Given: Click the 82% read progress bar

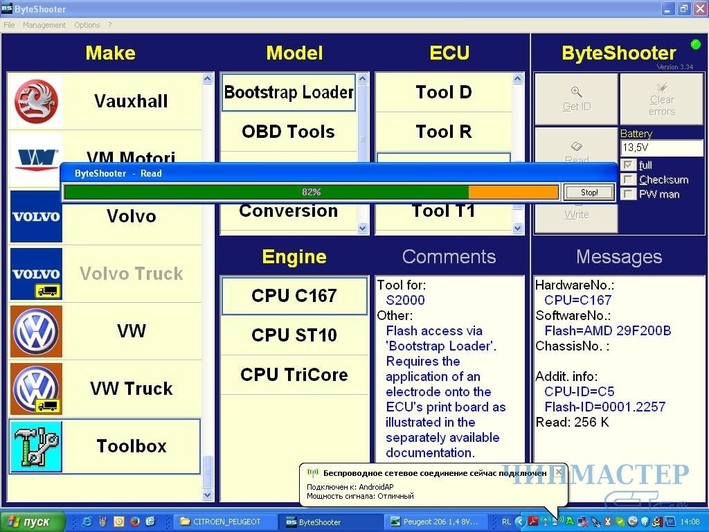Looking at the screenshot, I should pos(311,192).
